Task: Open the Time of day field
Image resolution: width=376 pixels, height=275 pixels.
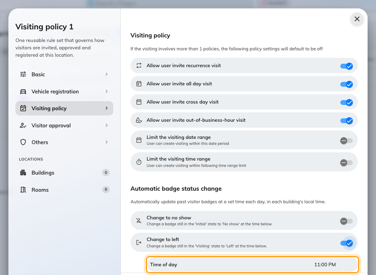Action: (252, 265)
